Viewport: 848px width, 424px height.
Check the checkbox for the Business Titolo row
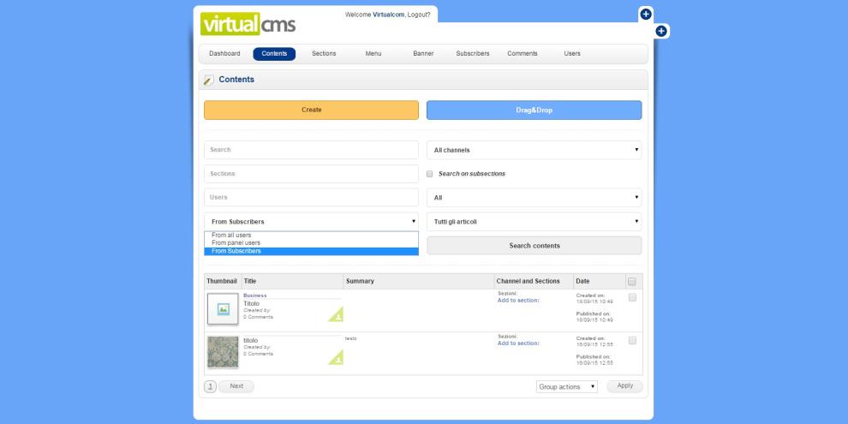632,297
